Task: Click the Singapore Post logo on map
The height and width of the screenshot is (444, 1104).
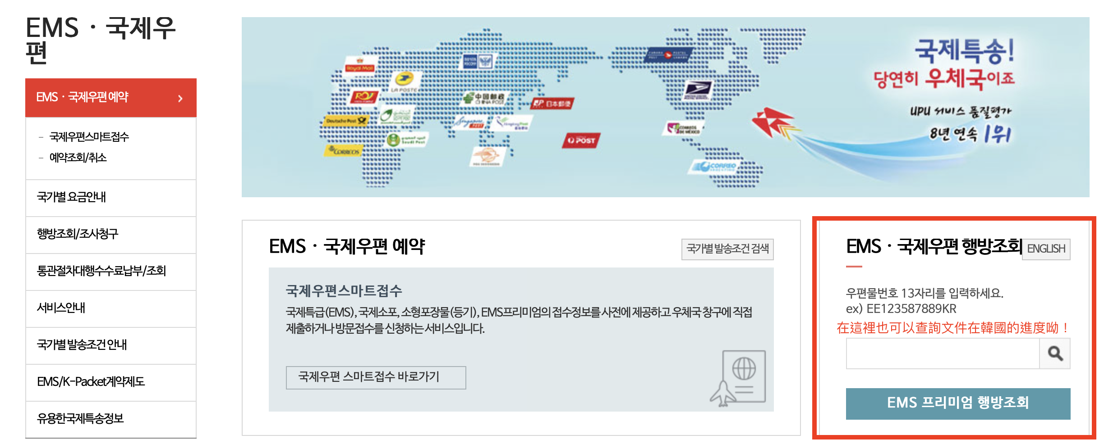Action: [470, 122]
